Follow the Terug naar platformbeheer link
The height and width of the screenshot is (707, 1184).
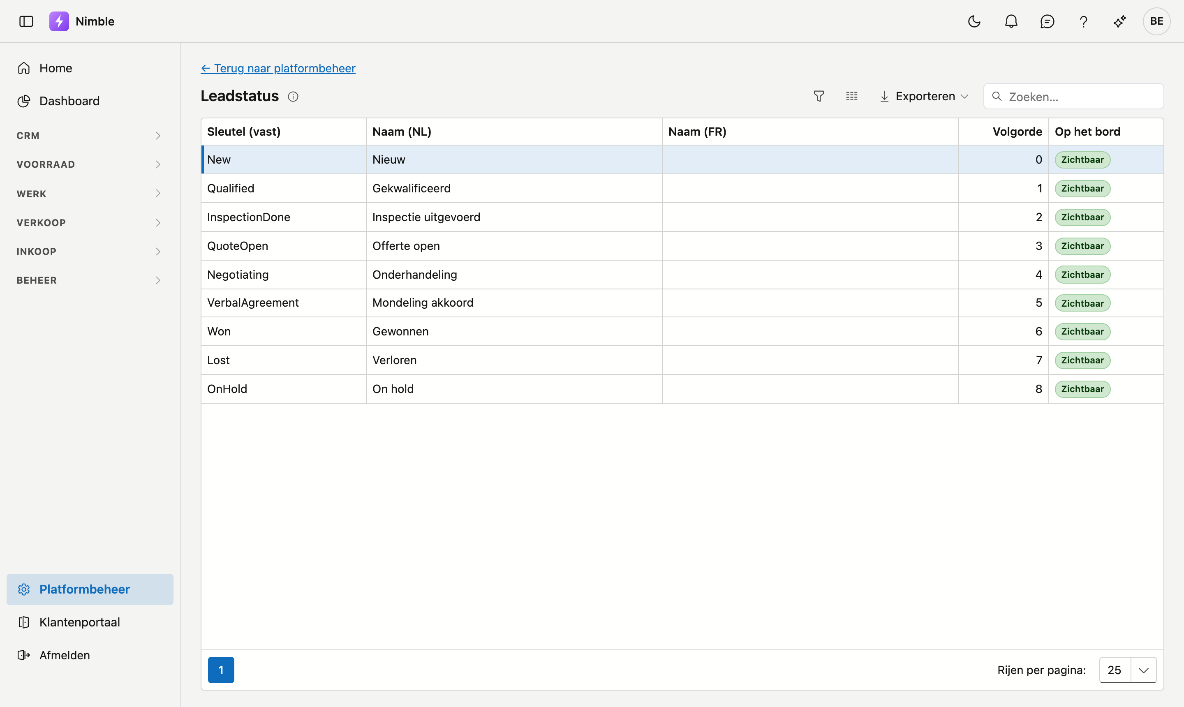[x=278, y=68]
